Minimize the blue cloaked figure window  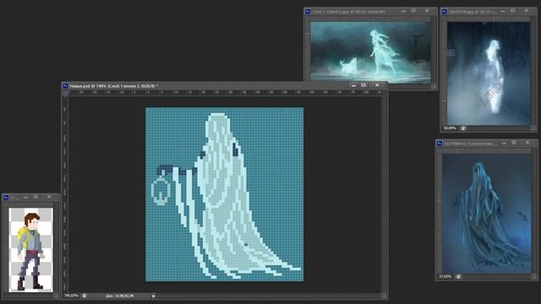[x=504, y=144]
